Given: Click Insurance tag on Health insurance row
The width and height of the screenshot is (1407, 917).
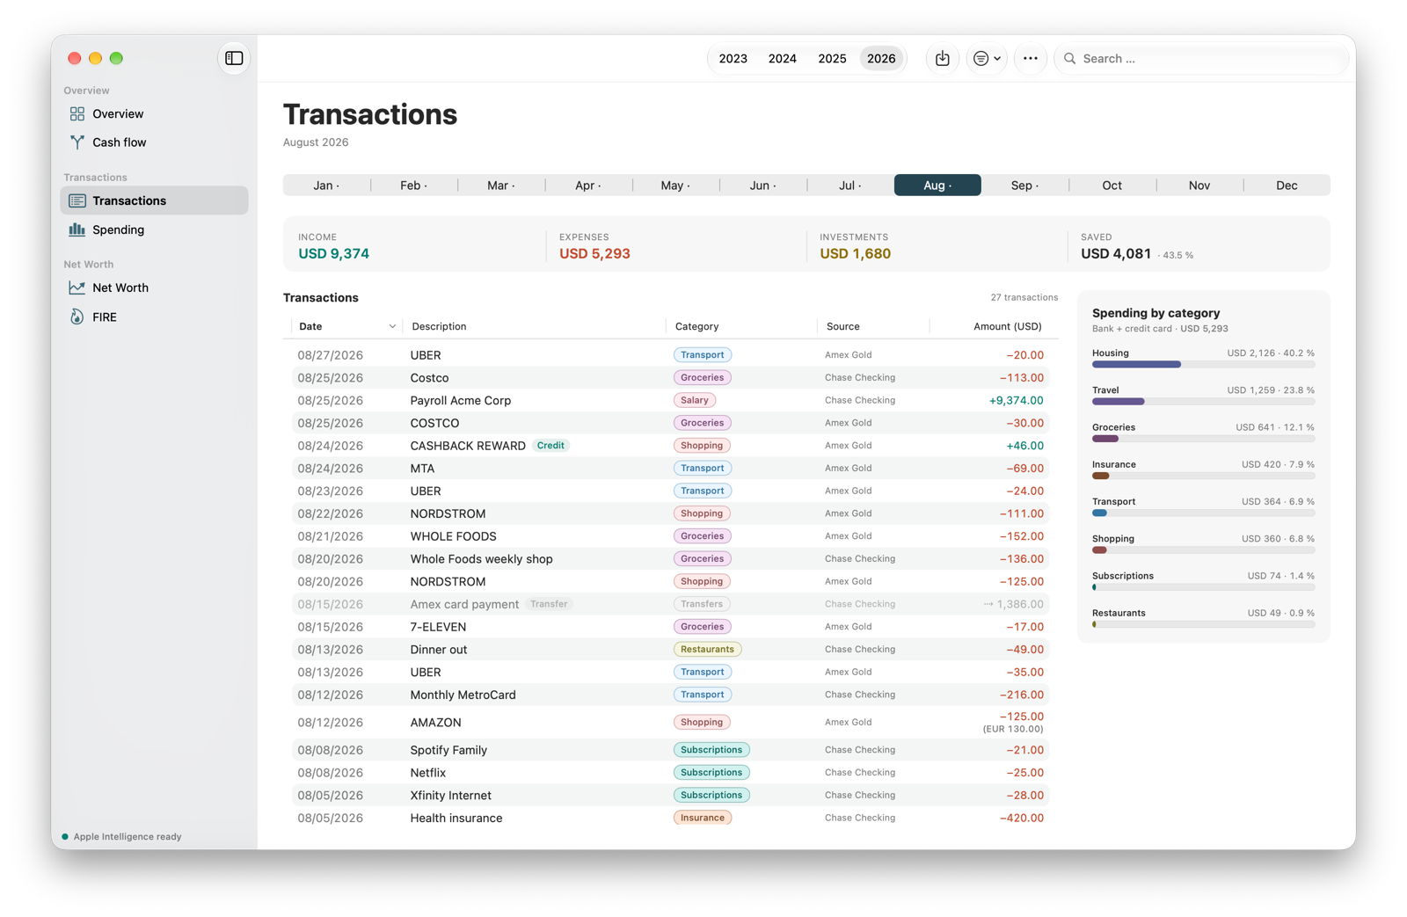Looking at the screenshot, I should click(702, 818).
